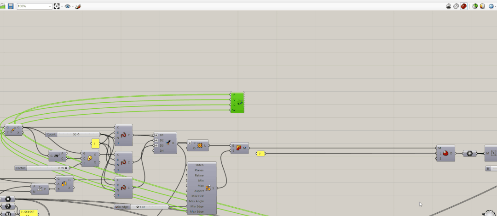The height and width of the screenshot is (216, 497).
Task: Expand the arrow next to the eye icon
Action: point(73,6)
